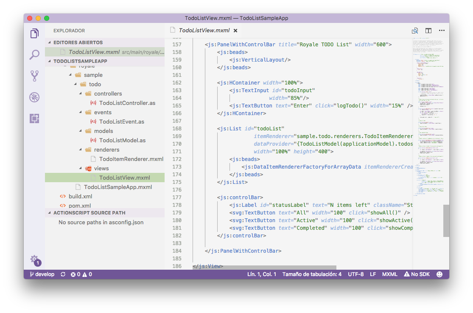Viewport: 473px width, 313px height.
Task: Open the Debug view icon
Action: click(34, 97)
